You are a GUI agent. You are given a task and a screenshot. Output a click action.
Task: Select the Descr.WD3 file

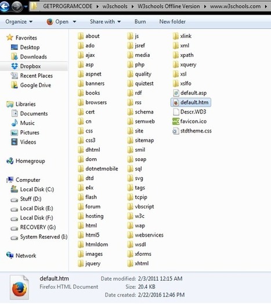190,112
